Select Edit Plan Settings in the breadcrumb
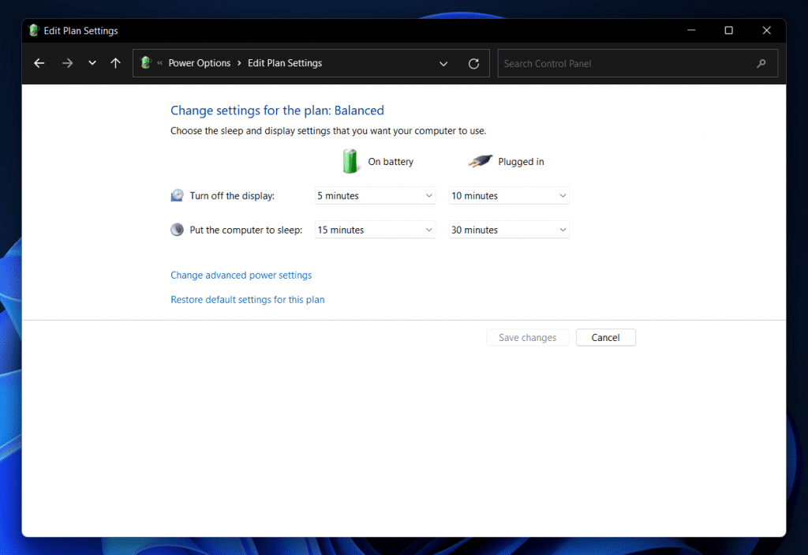The image size is (808, 555). [284, 63]
